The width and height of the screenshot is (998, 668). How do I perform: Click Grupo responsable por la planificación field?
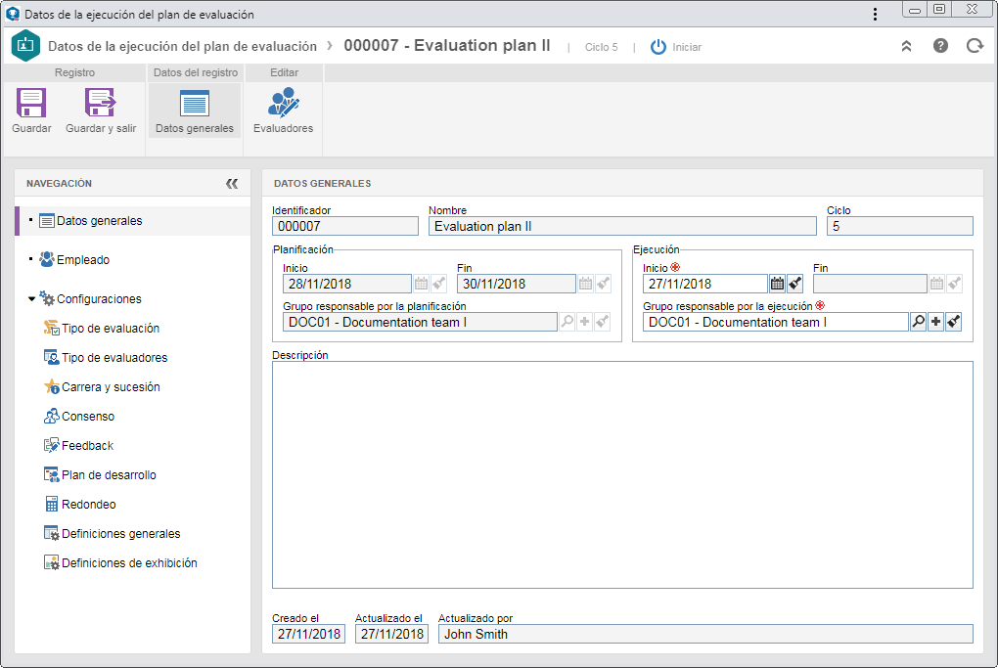[x=420, y=322]
